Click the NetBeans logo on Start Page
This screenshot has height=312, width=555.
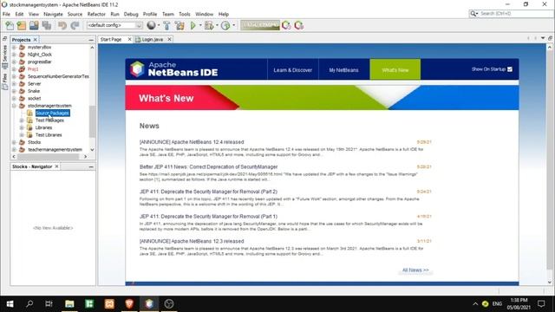coord(137,68)
